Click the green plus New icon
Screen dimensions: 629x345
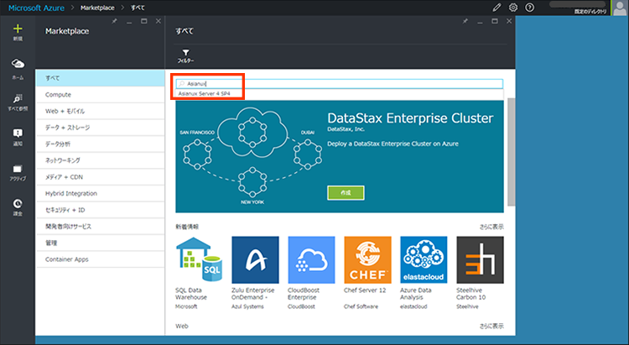pos(18,31)
